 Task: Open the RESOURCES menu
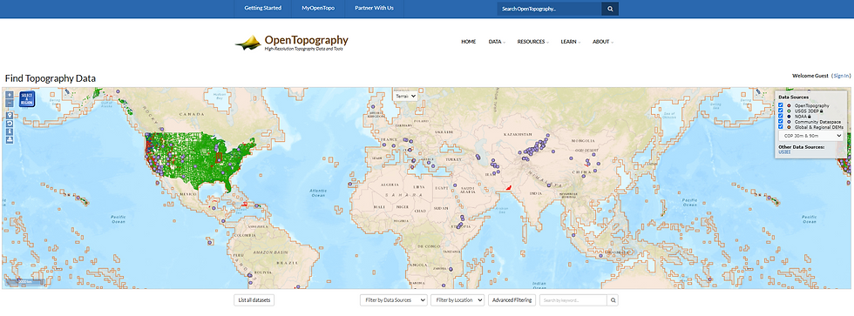tap(532, 42)
